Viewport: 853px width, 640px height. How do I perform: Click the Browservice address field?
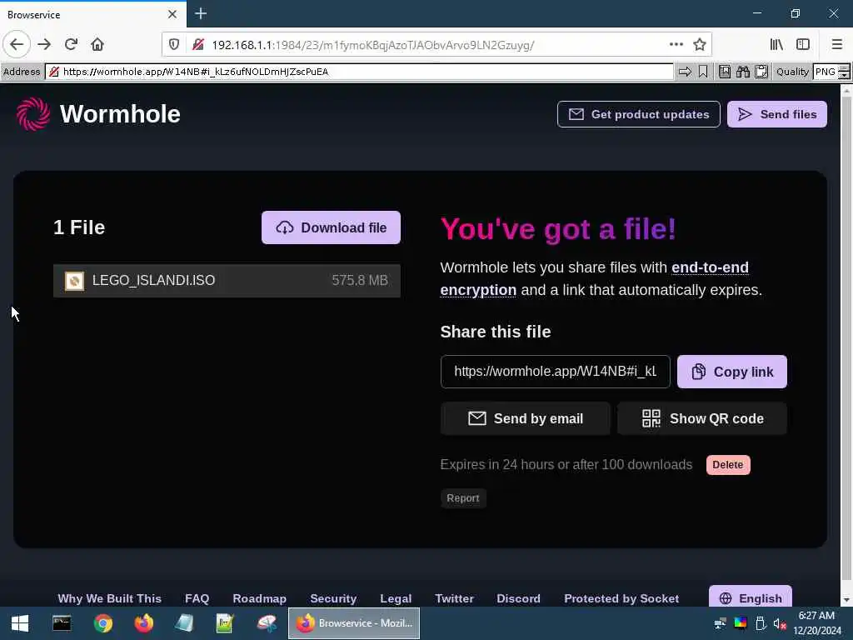359,72
